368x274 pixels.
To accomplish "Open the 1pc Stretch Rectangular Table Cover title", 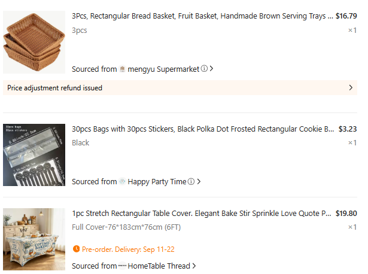I will coord(202,213).
